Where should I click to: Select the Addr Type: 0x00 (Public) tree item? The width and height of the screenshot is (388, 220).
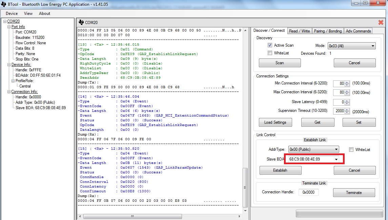pos(35,102)
